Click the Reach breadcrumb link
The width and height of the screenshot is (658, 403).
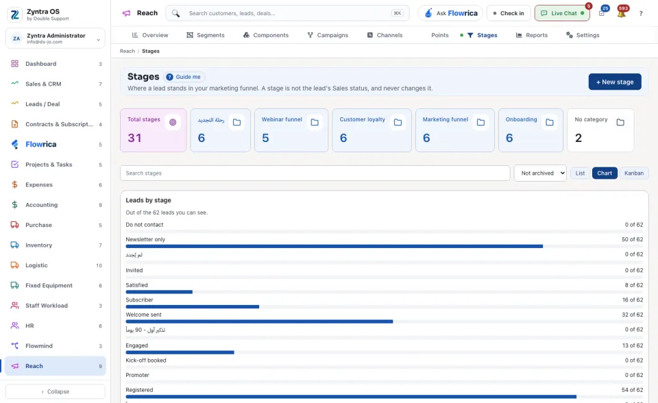[x=127, y=51]
